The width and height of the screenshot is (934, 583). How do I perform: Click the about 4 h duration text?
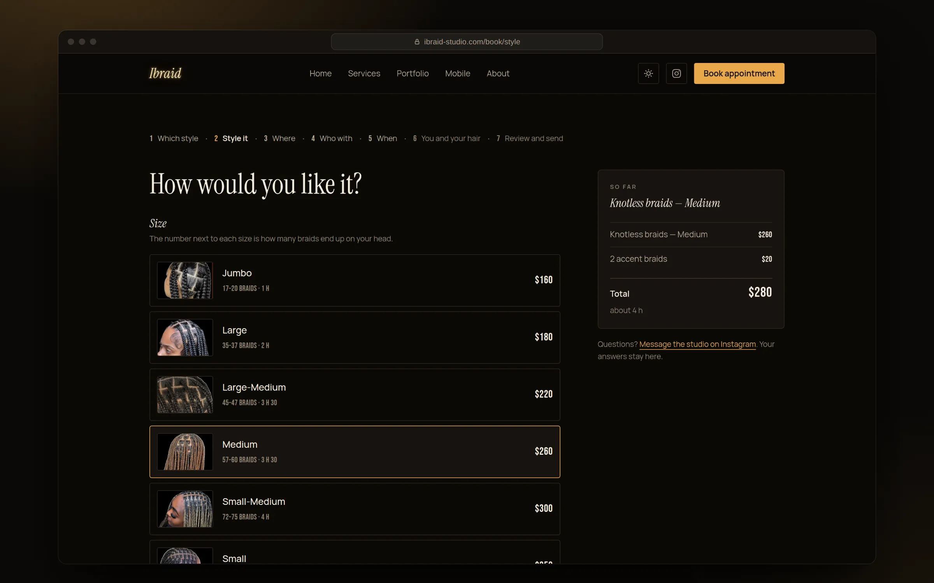626,310
